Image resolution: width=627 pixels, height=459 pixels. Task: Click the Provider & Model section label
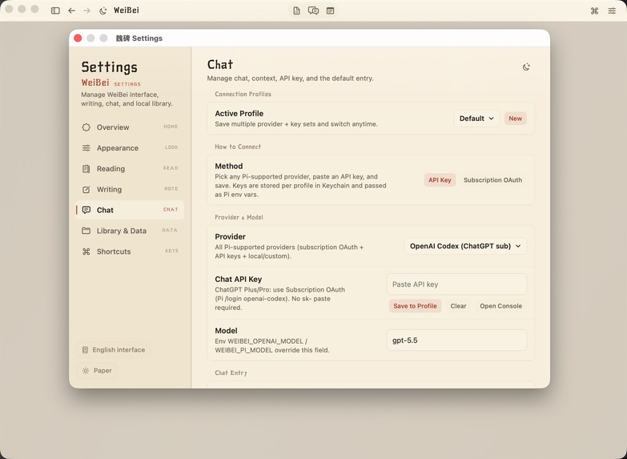(x=239, y=217)
